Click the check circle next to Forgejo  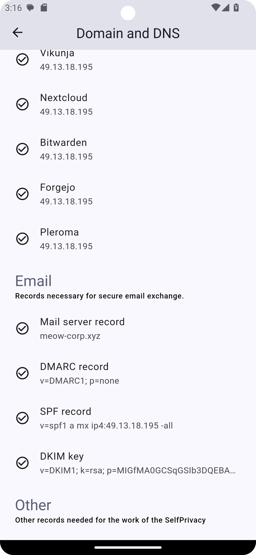point(22,194)
